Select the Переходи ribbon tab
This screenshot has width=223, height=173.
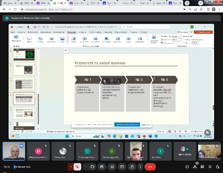[x=72, y=32]
